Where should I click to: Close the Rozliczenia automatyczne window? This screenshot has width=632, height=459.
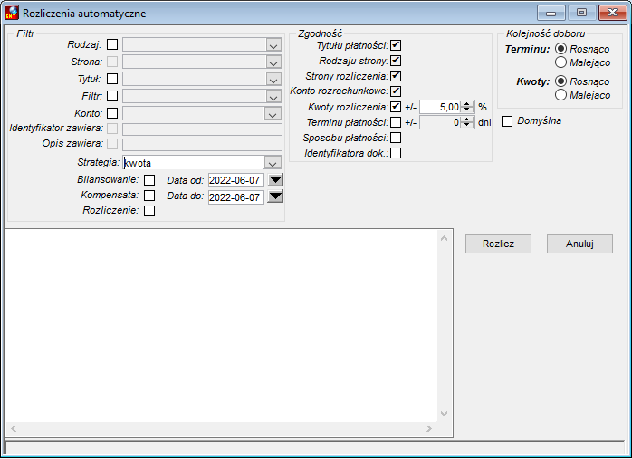tap(612, 13)
